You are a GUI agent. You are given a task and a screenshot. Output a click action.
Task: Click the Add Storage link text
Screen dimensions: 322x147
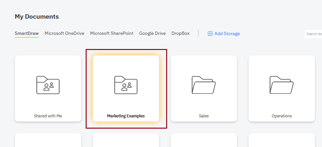[227, 34]
